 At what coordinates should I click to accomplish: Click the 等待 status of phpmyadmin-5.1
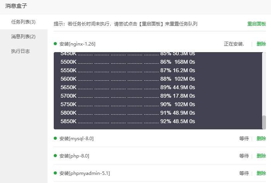pyautogui.click(x=244, y=173)
